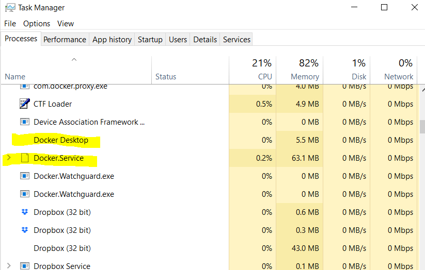Click the Device Association Framework process icon
Viewport: 425px width, 270px height.
(25, 122)
